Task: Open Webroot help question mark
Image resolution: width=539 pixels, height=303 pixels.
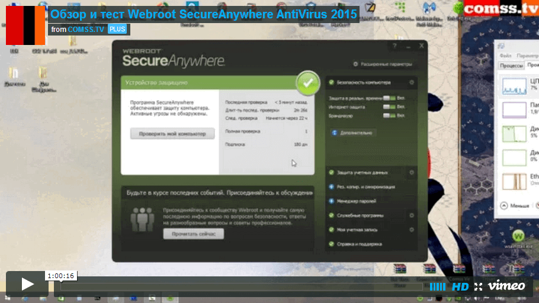Action: (x=394, y=46)
